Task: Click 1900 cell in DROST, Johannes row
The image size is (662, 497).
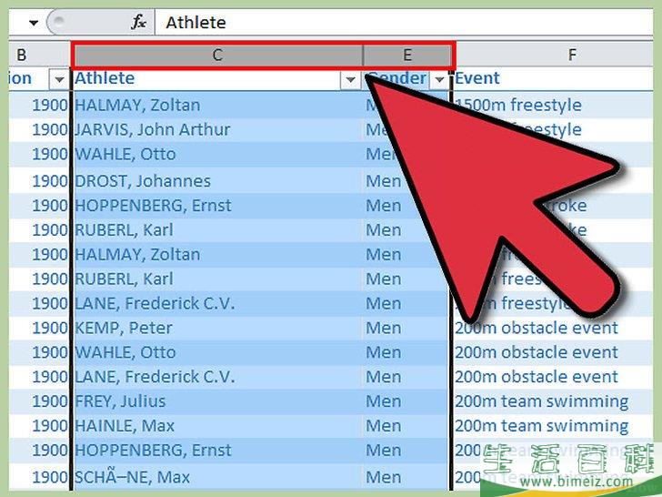Action: click(x=39, y=181)
